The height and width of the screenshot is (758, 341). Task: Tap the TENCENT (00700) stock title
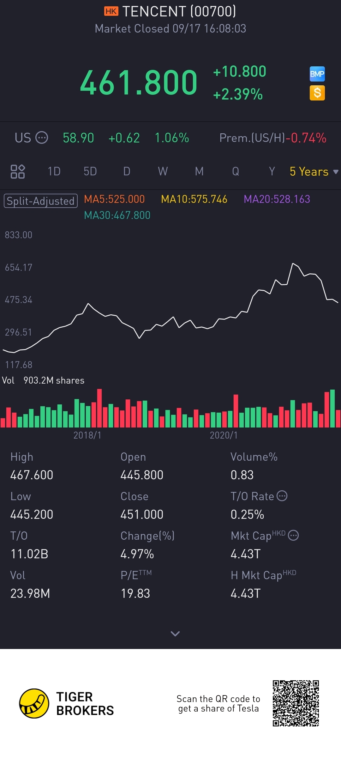(x=179, y=11)
